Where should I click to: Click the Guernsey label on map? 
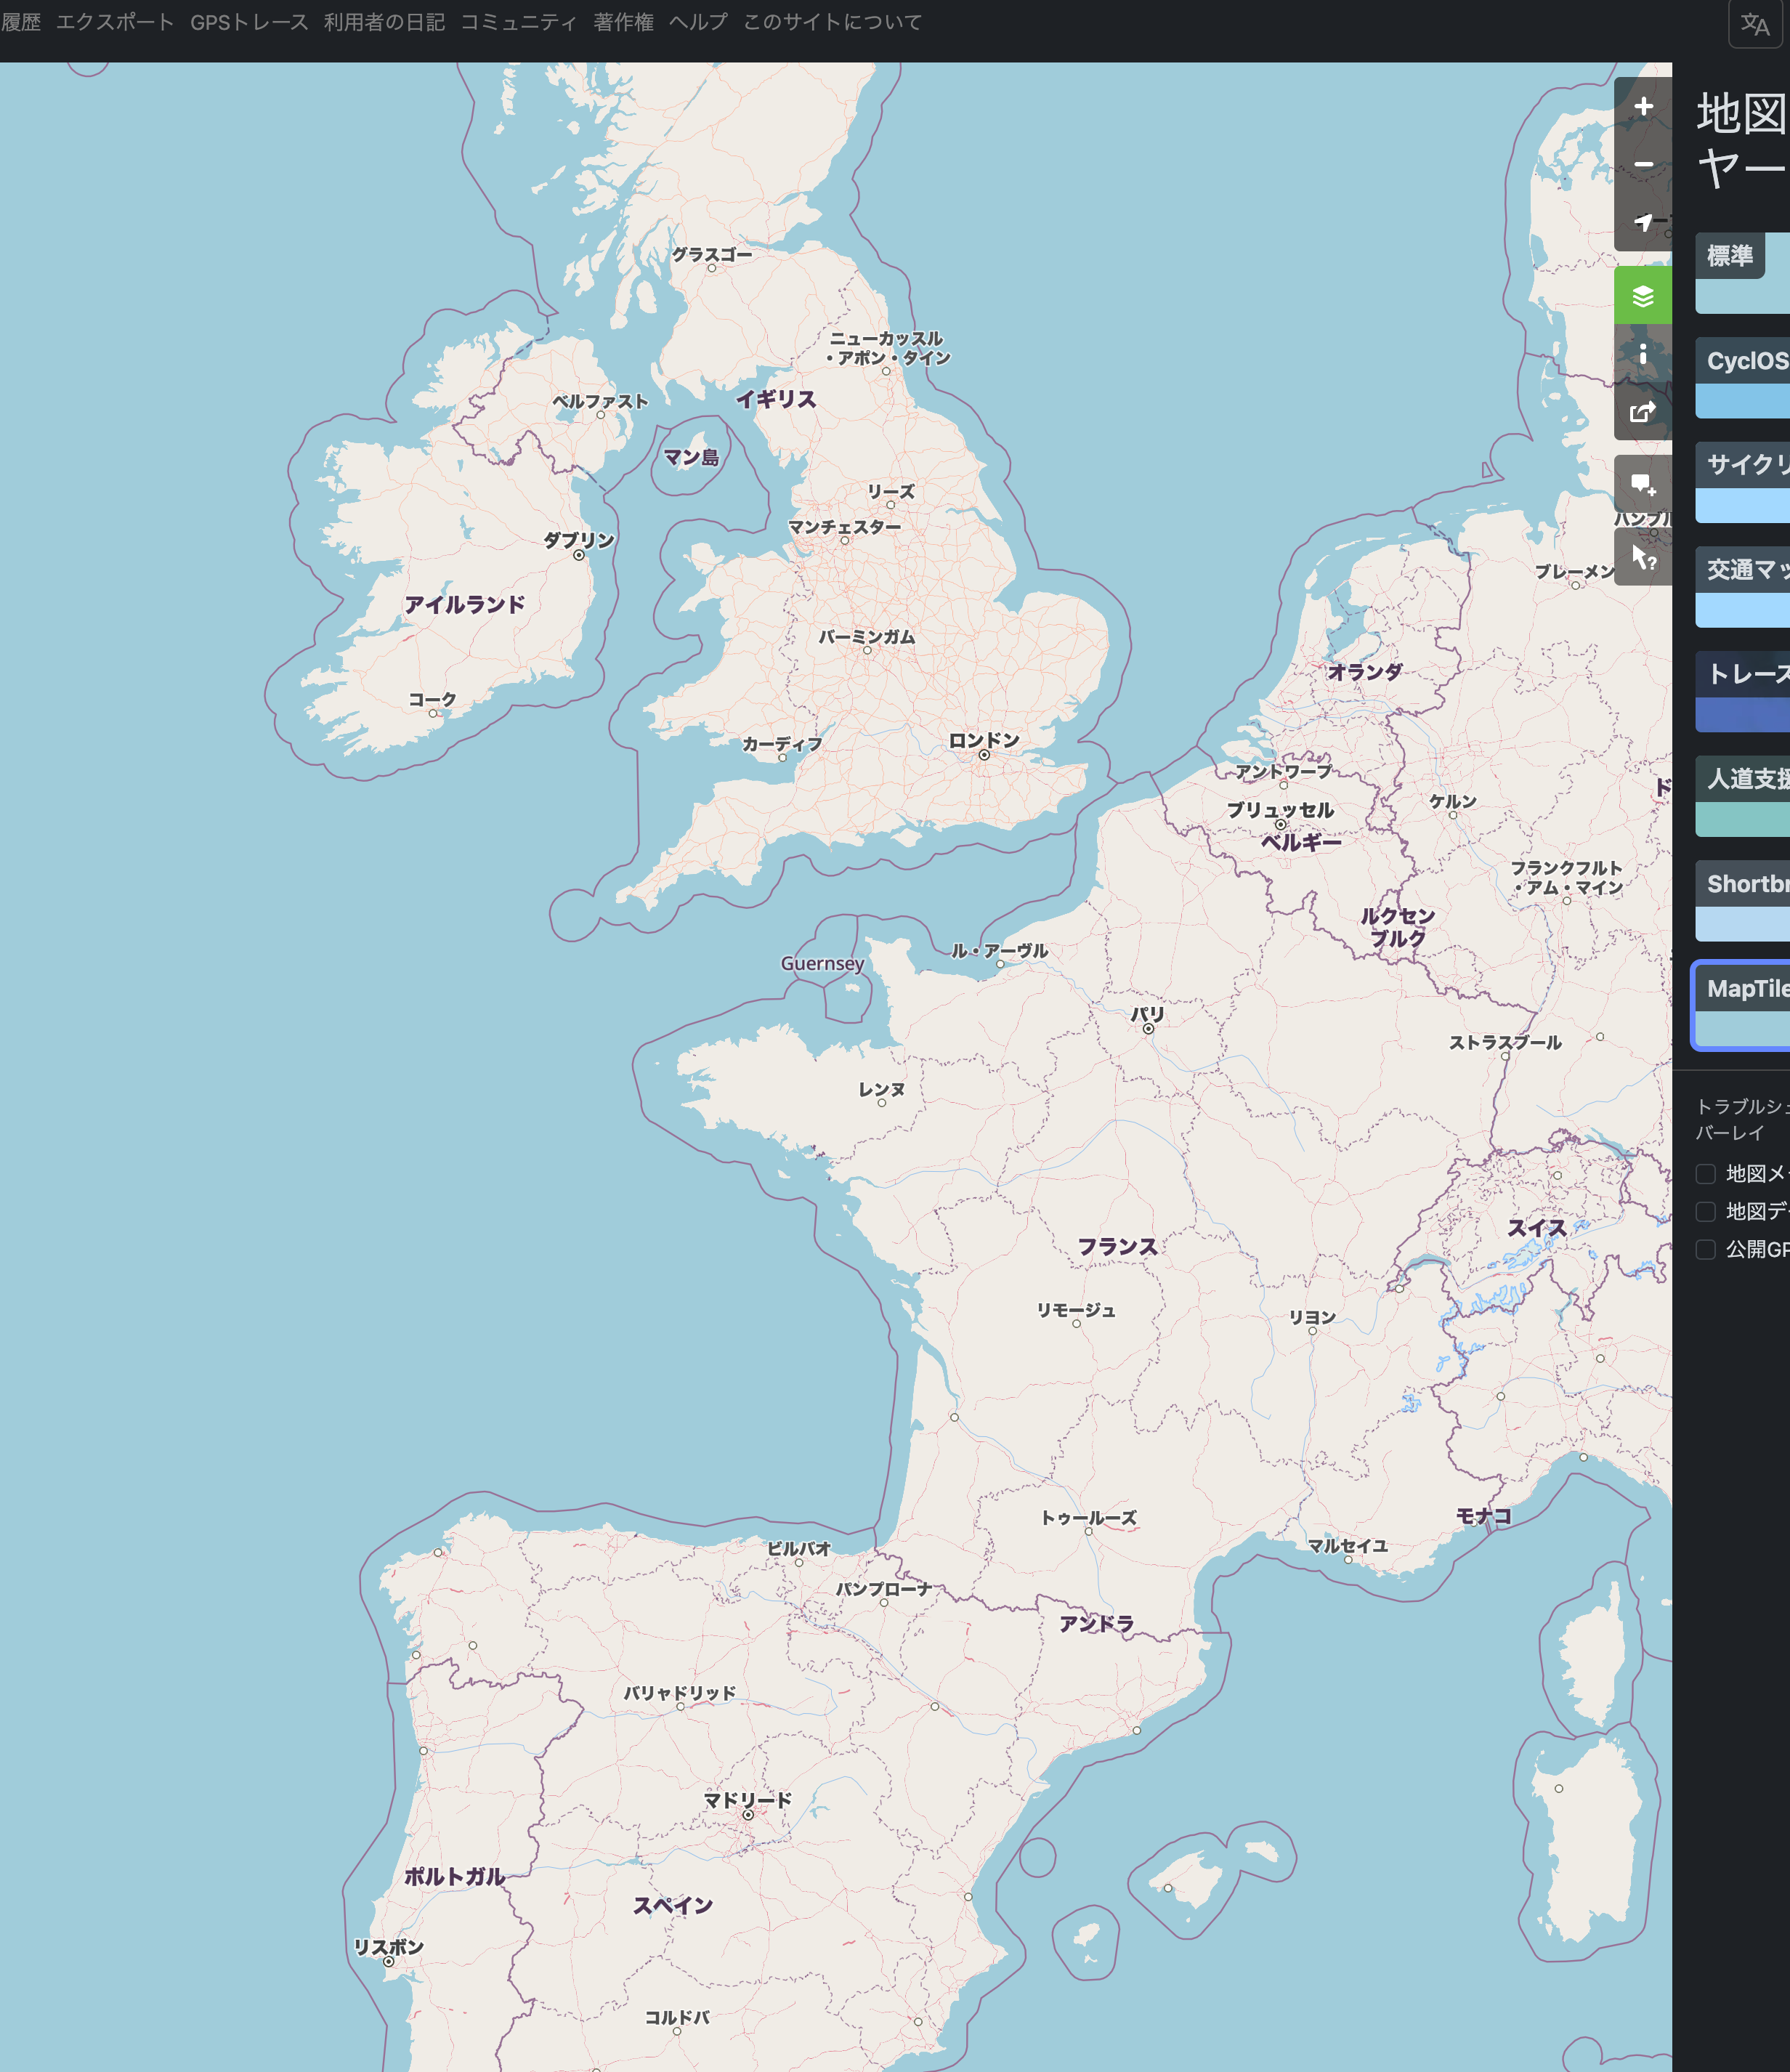[822, 964]
